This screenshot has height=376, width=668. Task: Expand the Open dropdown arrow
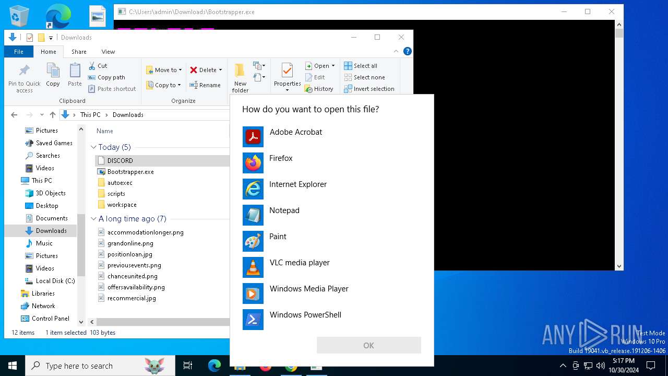[333, 66]
